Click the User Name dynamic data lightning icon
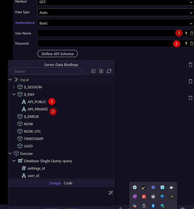 click(x=186, y=33)
